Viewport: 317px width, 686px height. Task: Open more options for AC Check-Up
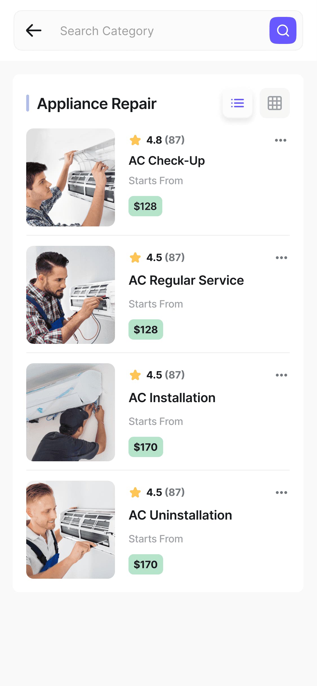point(281,140)
